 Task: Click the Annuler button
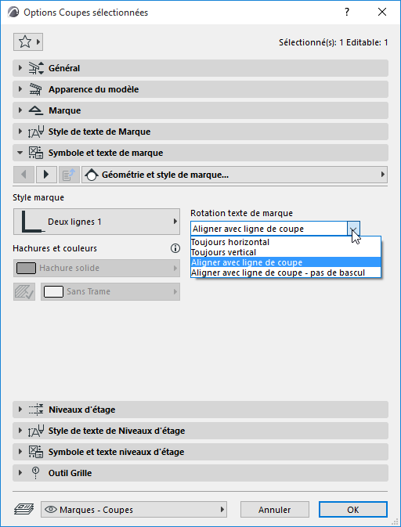[275, 510]
